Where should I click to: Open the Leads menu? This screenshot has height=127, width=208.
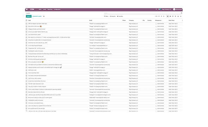pos(44,10)
